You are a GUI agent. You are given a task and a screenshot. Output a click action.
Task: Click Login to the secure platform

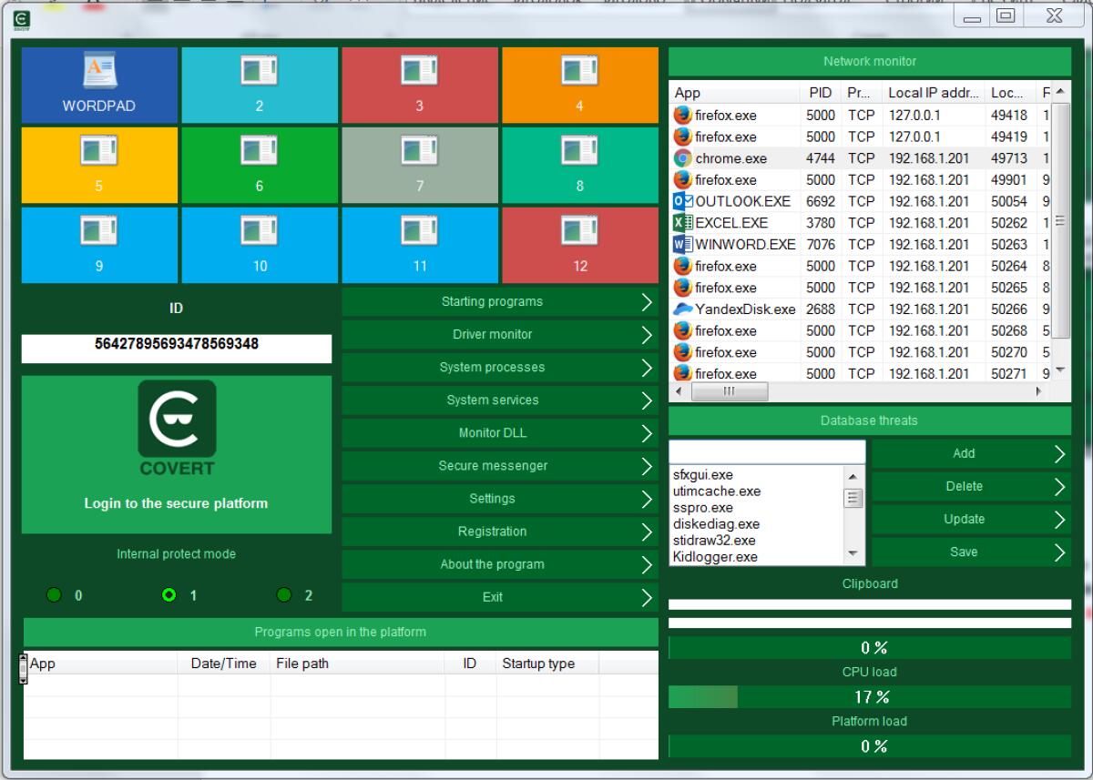[177, 502]
